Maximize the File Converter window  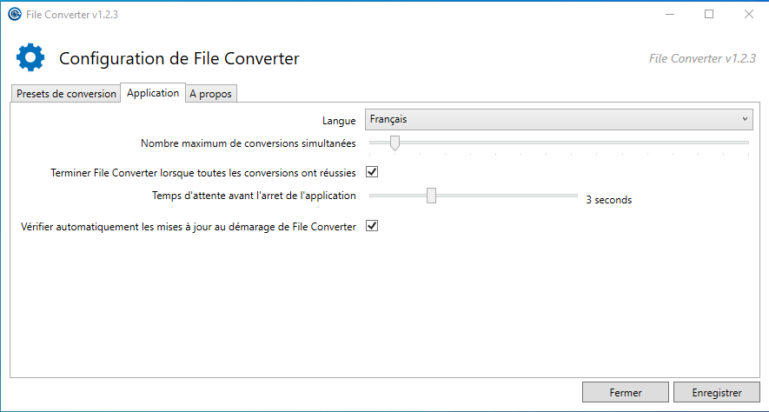tap(709, 14)
